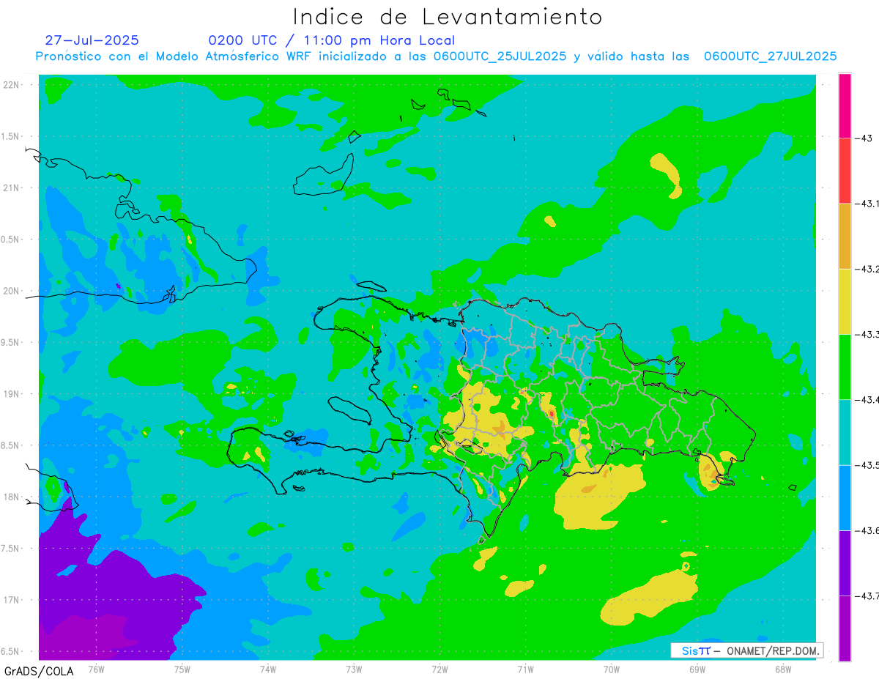Pick the cyan legend swatch between -43.4 and -43.5
The image size is (879, 679).
tap(845, 432)
